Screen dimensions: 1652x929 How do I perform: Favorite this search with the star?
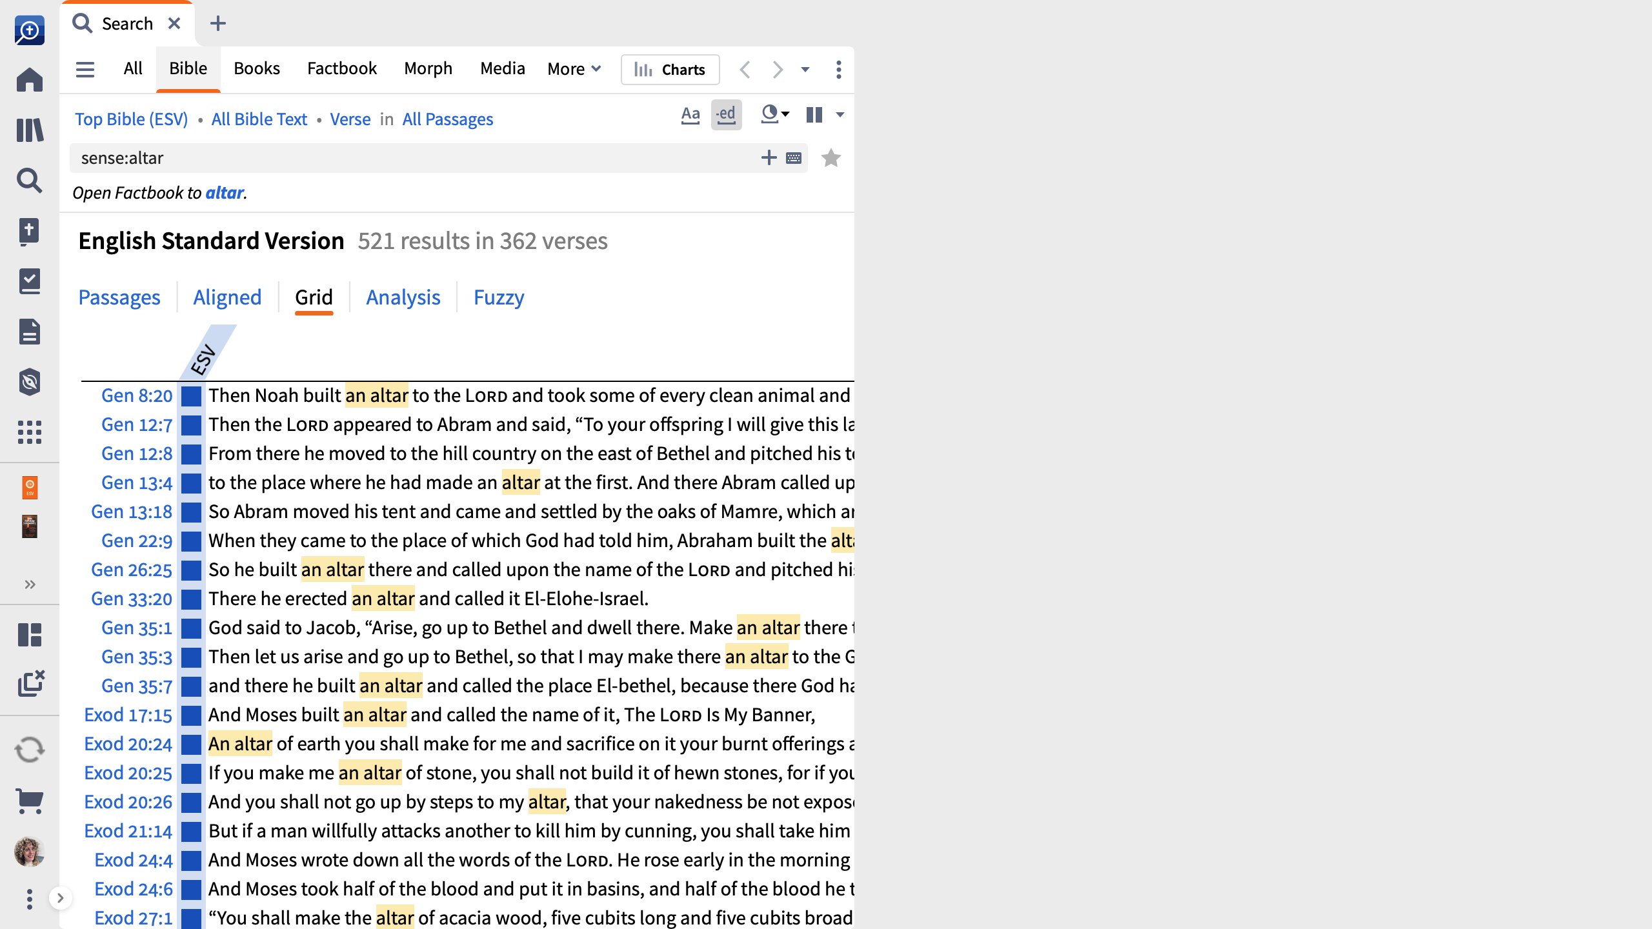831,158
